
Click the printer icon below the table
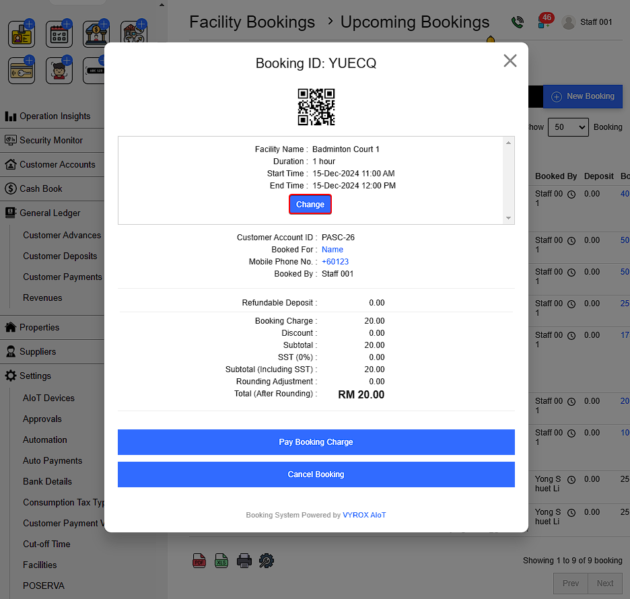point(244,561)
